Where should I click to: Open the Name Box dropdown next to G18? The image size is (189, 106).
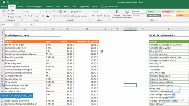pos(13,24)
